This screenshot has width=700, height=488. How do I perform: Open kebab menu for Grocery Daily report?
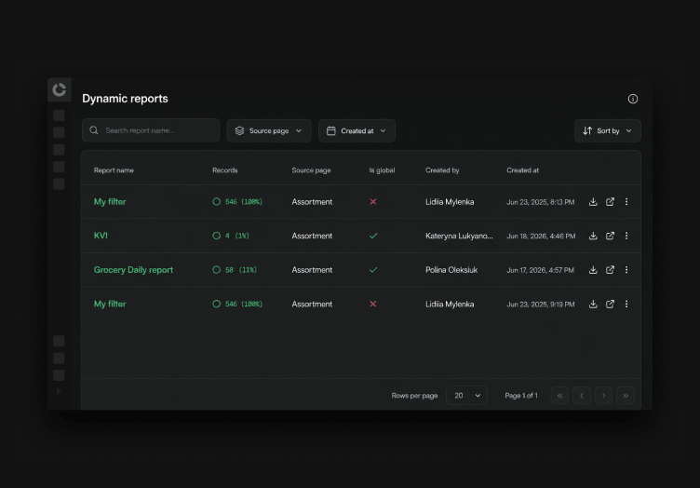(626, 270)
